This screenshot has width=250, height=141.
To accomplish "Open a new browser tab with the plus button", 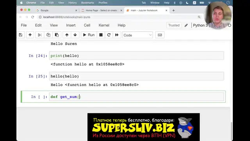I will point(173,11).
